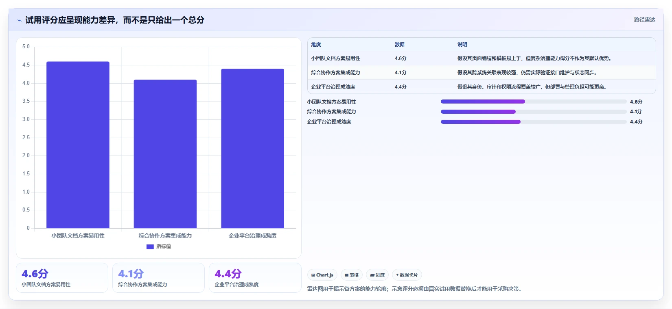This screenshot has width=672, height=309.
Task: Click the 说明 column header
Action: coord(462,45)
